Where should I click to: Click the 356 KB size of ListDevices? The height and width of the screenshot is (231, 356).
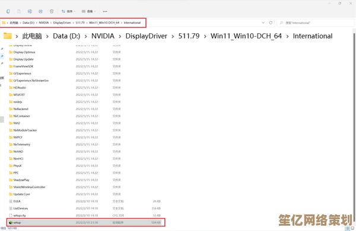coord(156,208)
